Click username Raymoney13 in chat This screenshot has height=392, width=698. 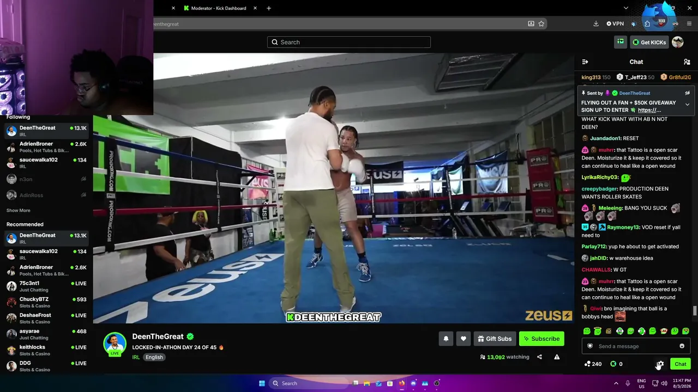pyautogui.click(x=623, y=228)
